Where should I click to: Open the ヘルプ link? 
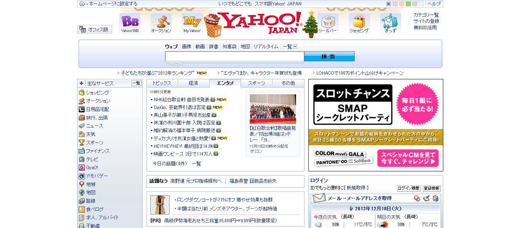[434, 4]
